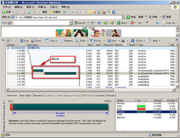The image size is (180, 138).
Task: Switch to the Headers tab
Action: coord(38,96)
